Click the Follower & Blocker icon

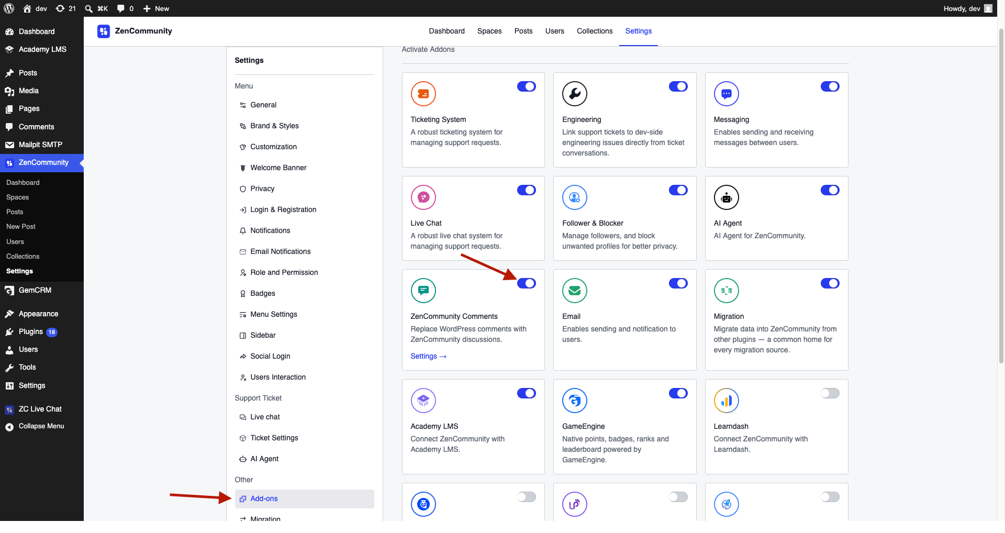pos(575,197)
